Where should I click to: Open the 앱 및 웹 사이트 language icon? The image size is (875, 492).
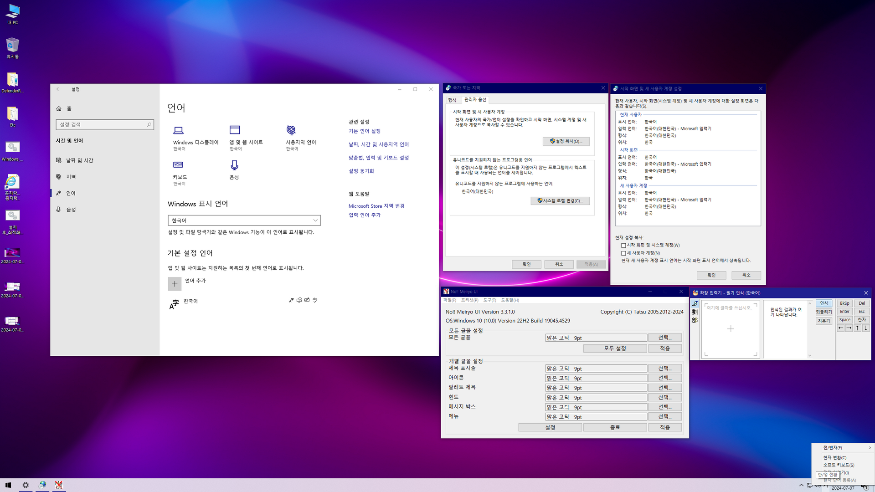tap(235, 130)
